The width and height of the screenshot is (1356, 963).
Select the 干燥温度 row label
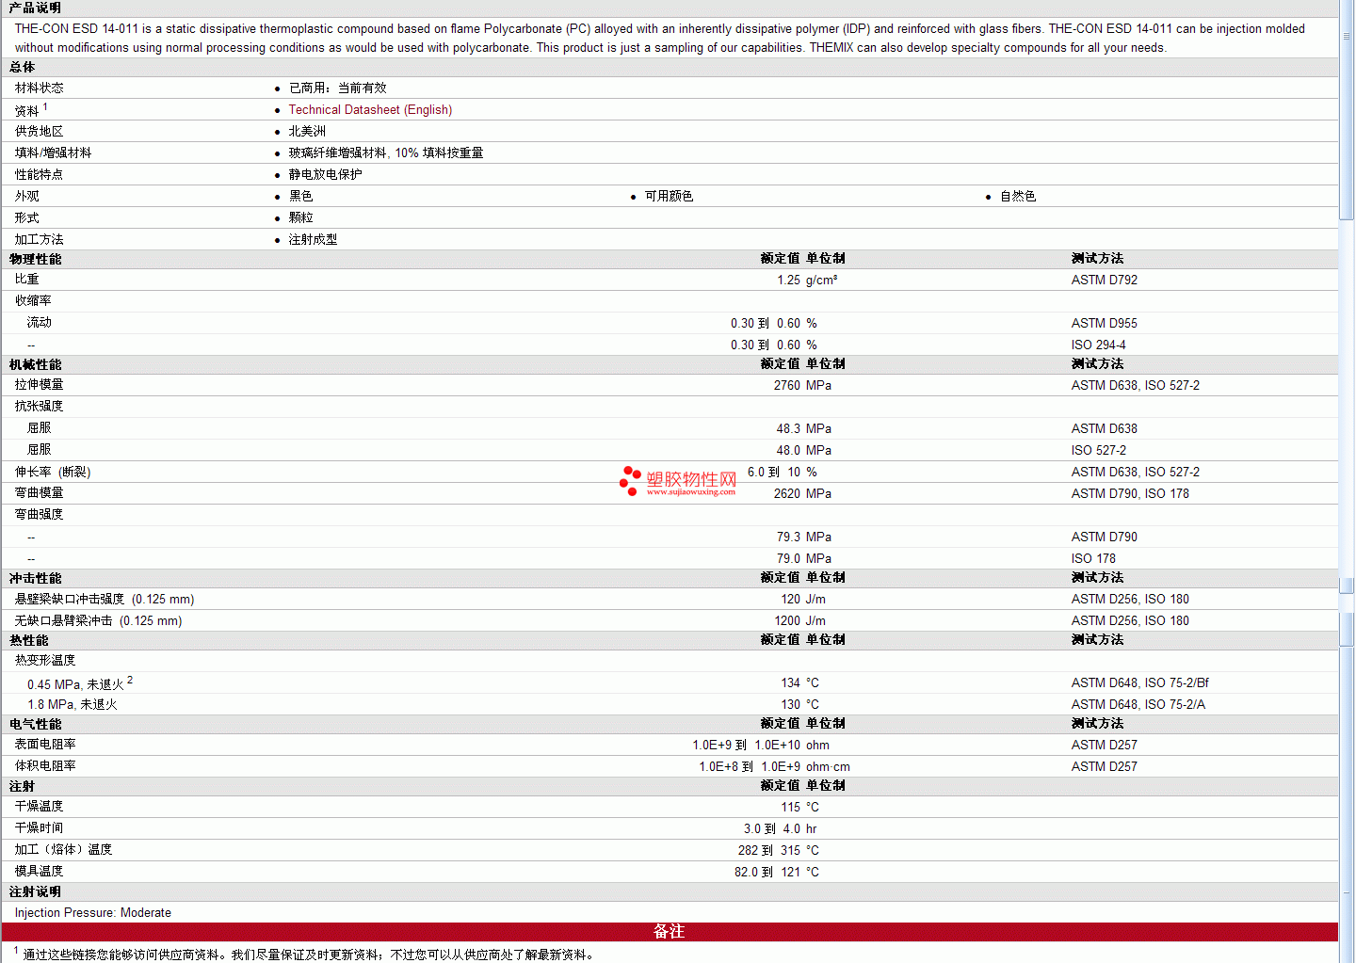[39, 807]
